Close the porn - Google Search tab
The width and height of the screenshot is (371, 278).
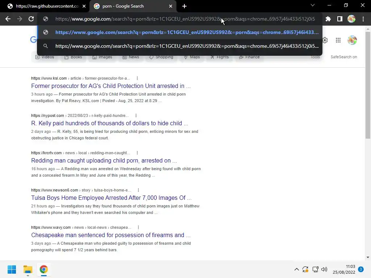[x=170, y=6]
